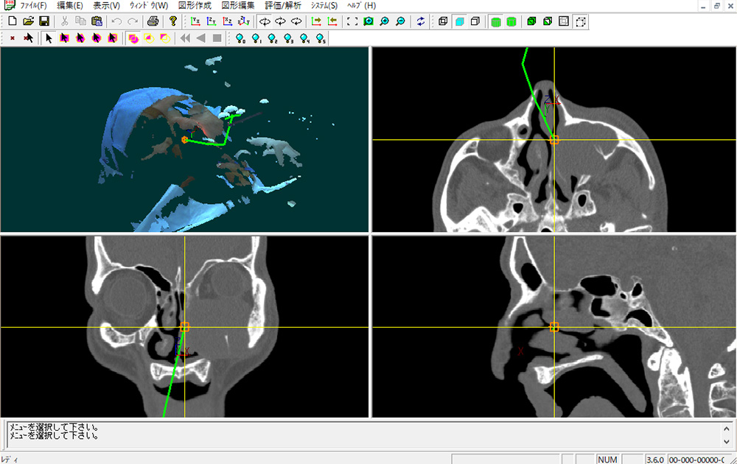Click the NUM status bar indicator
The width and height of the screenshot is (737, 464).
(607, 460)
